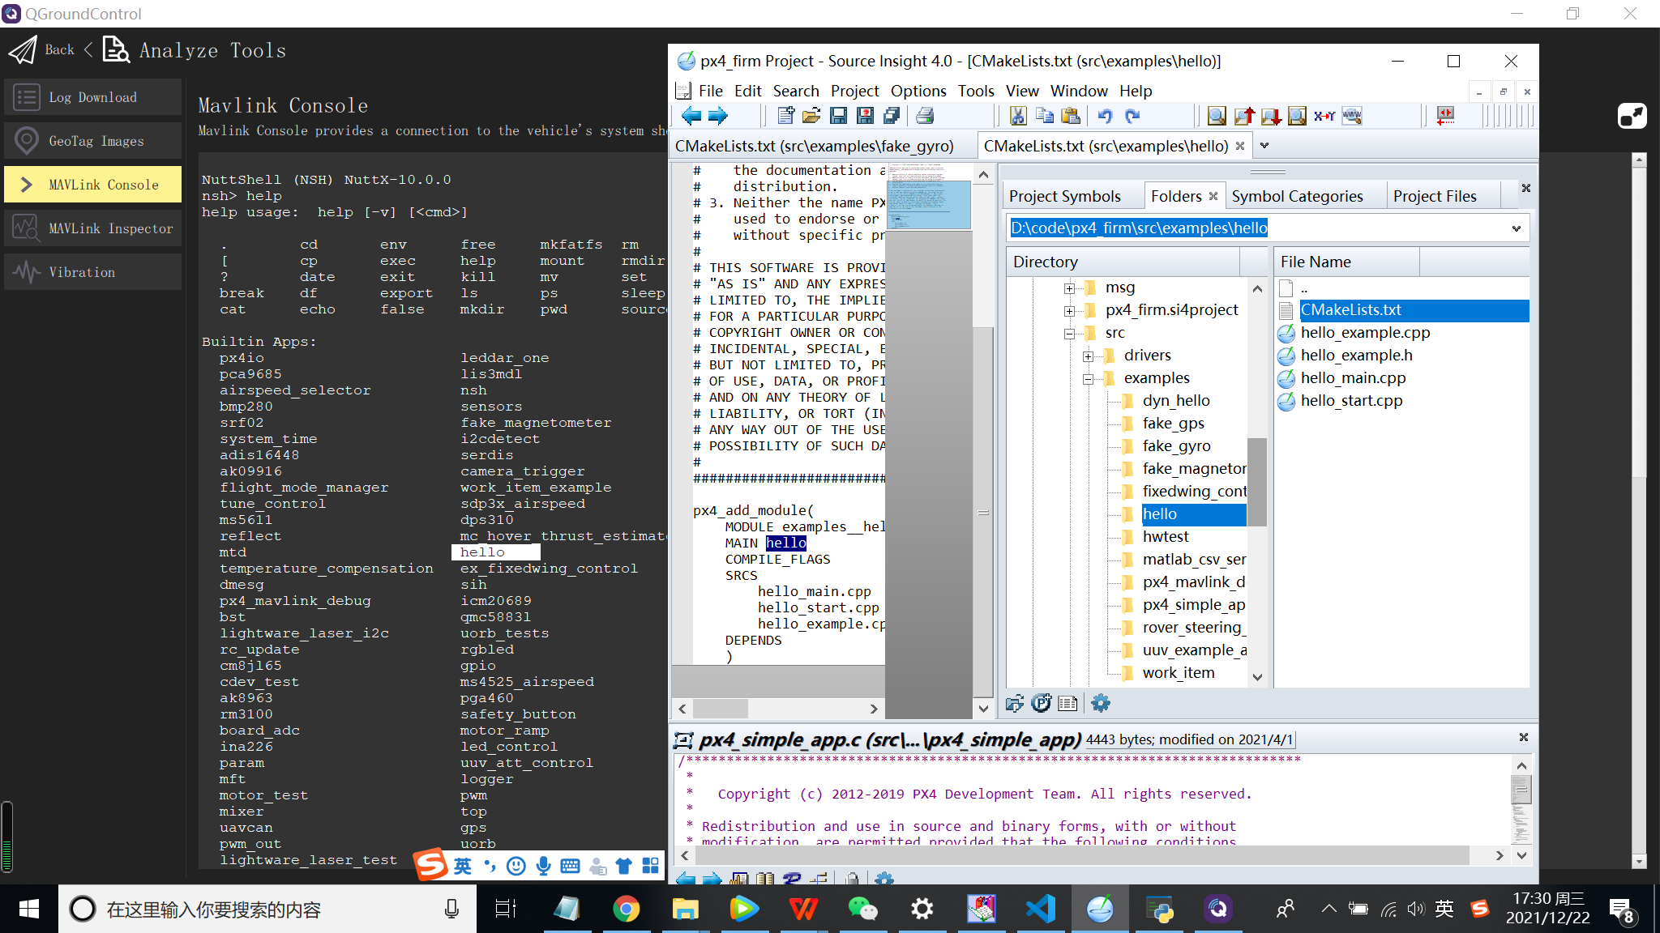
Task: Click the Print toolbar icon
Action: [x=925, y=116]
